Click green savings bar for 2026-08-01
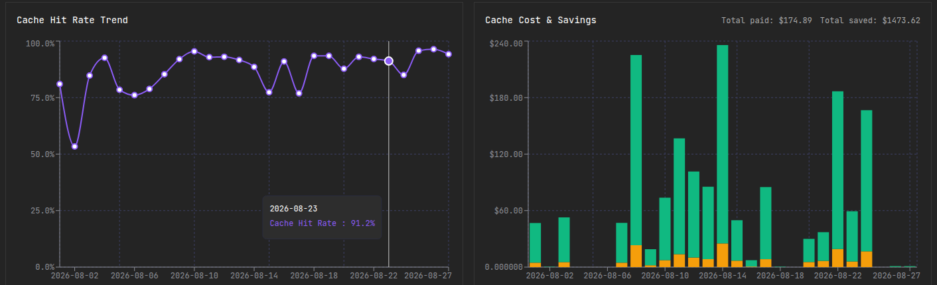 pyautogui.click(x=535, y=243)
